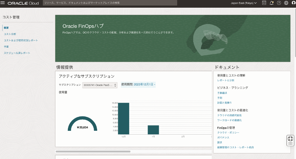Open the notifications bell
The image size is (296, 159).
272,3
